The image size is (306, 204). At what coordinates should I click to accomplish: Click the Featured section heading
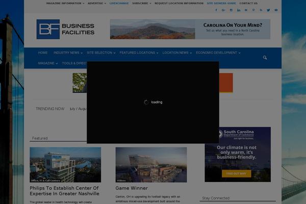[40, 138]
